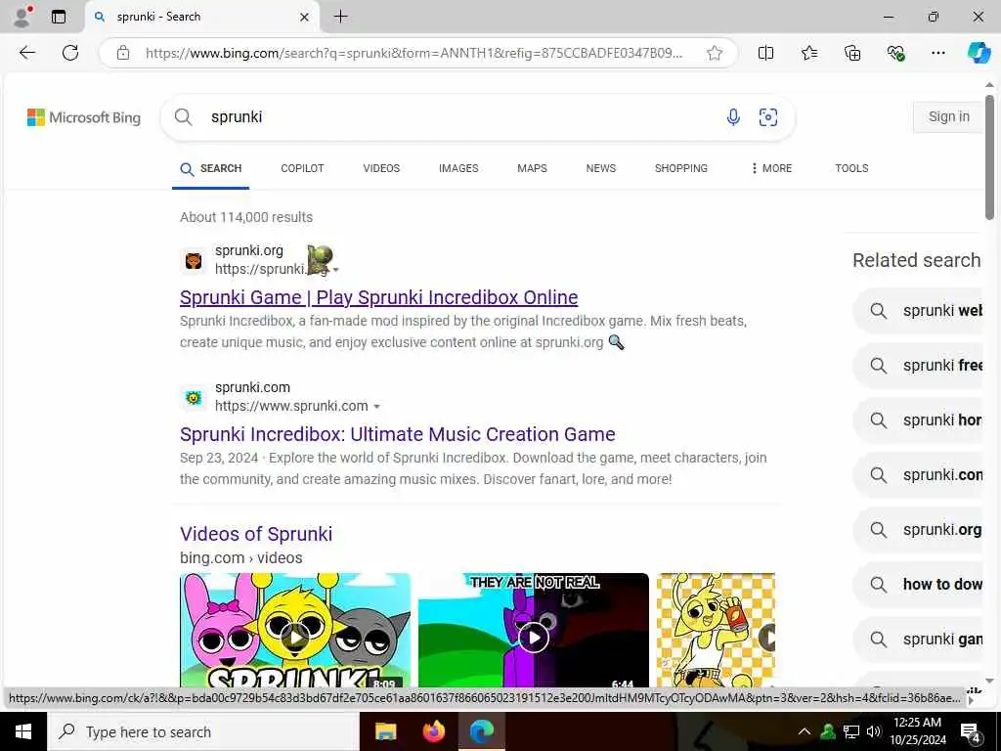Click the About 114,000 results text

[x=245, y=217]
